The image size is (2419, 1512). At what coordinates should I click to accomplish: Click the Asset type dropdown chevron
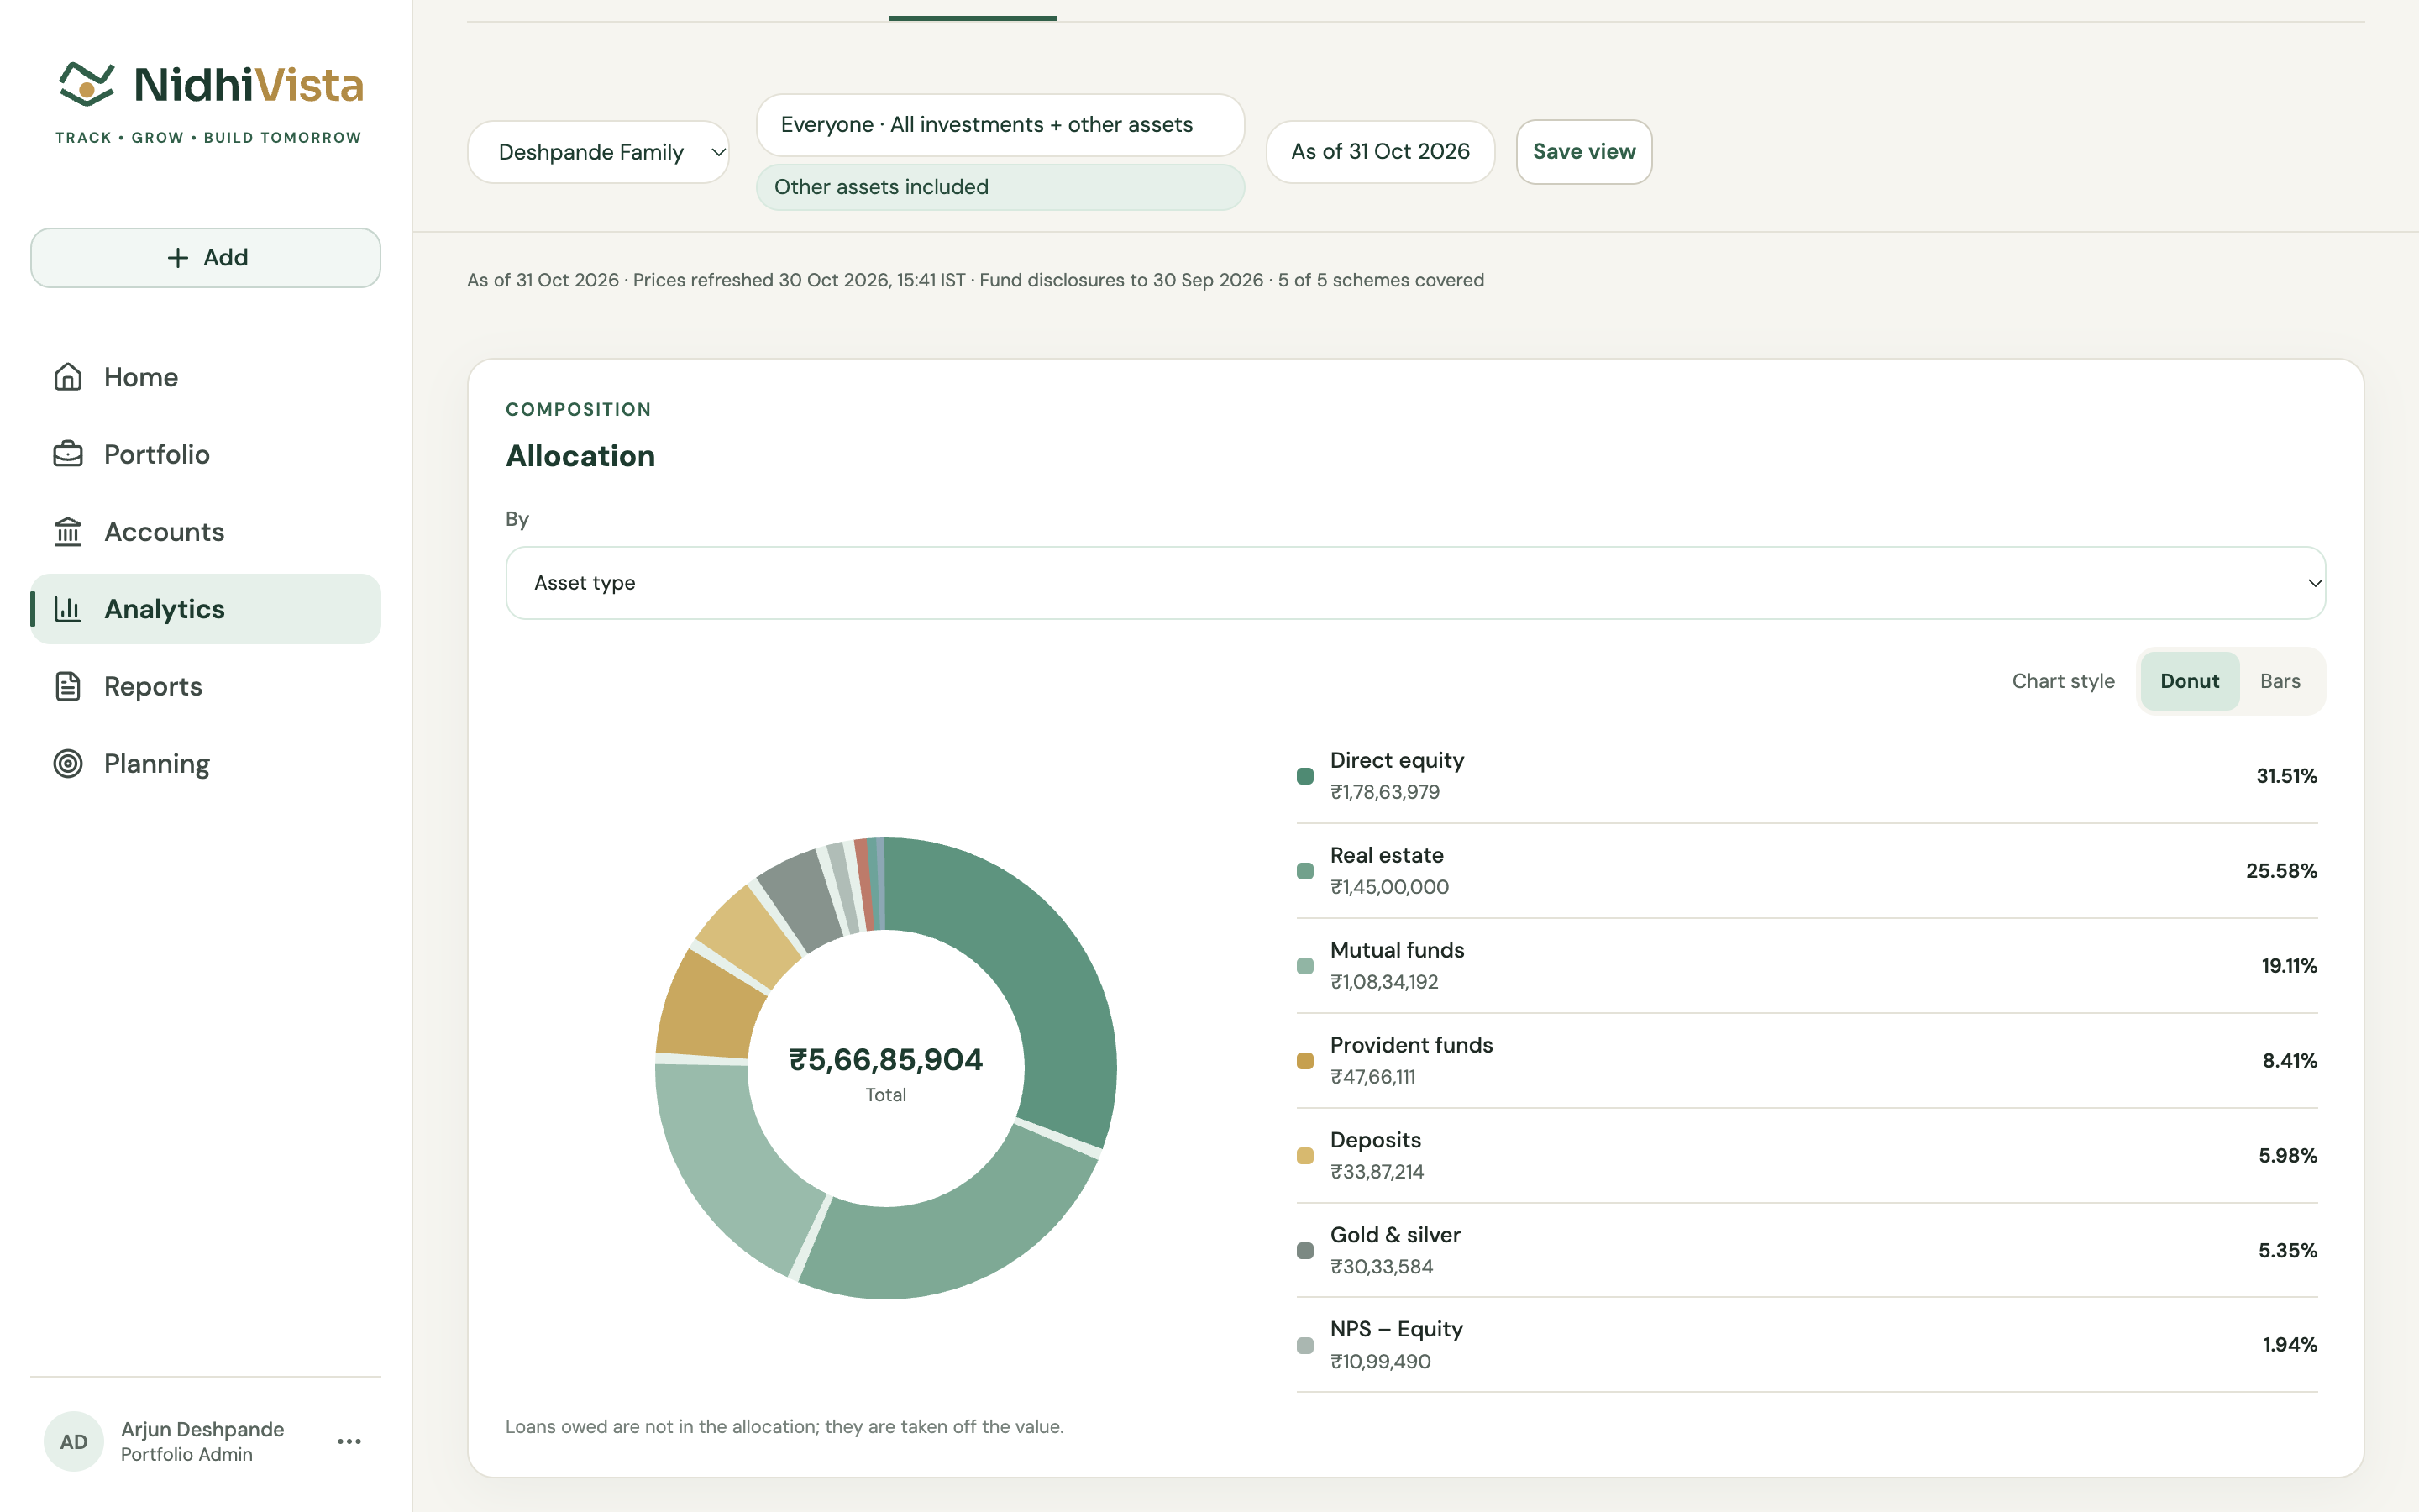[x=2314, y=583]
